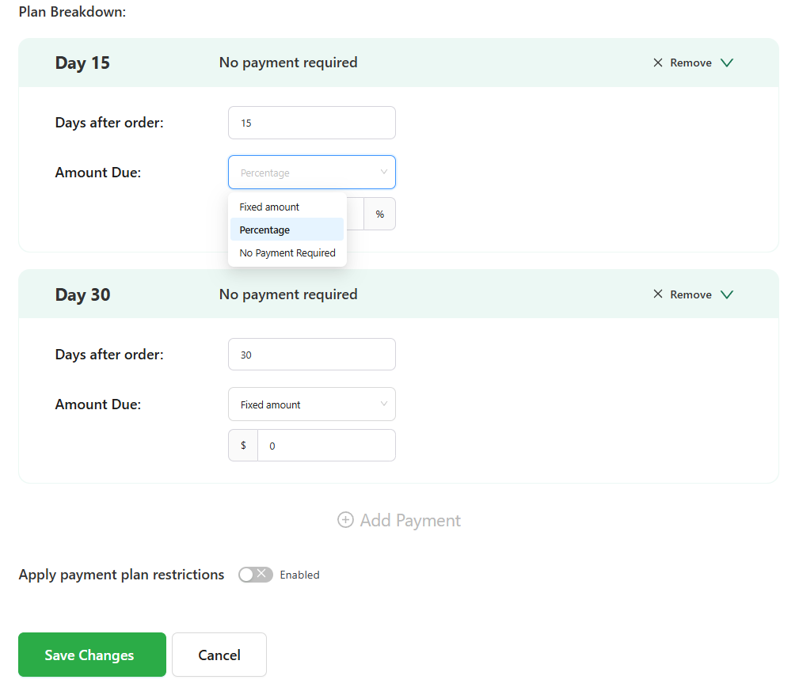Open Day 15 Amount Due dropdown

click(x=312, y=172)
